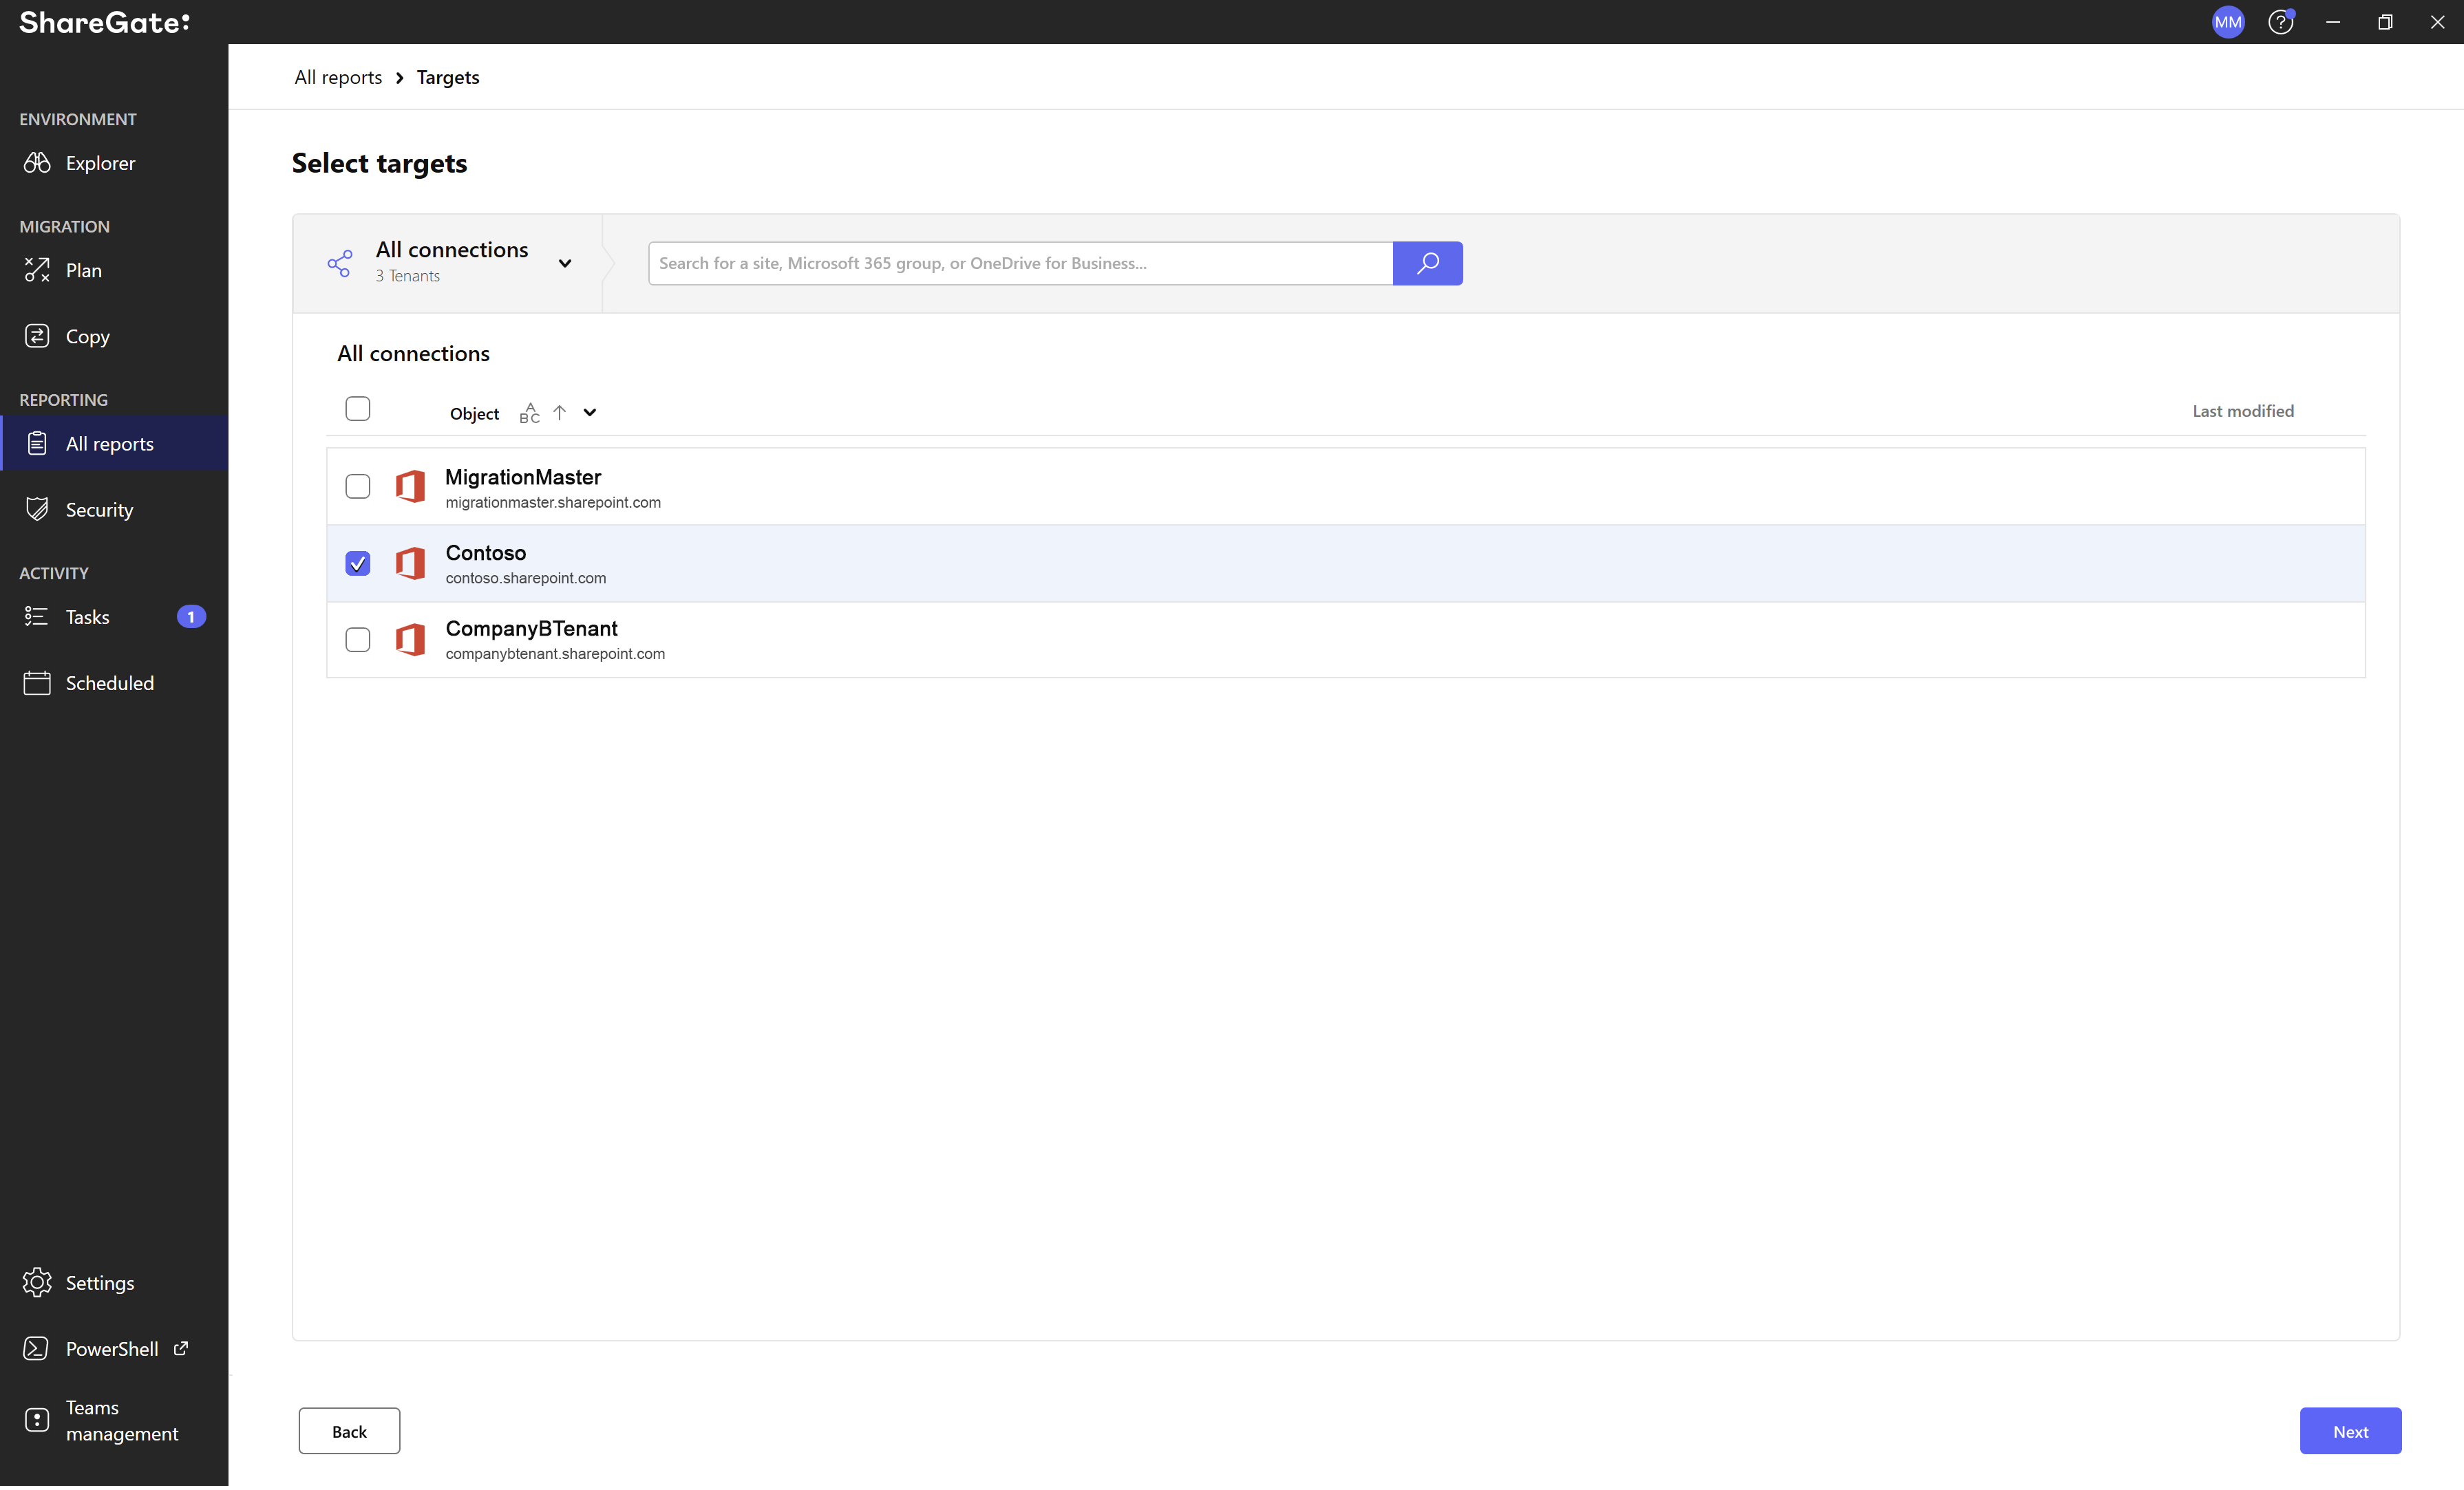
Task: Click the PowerShell terminal icon
Action: [x=36, y=1349]
